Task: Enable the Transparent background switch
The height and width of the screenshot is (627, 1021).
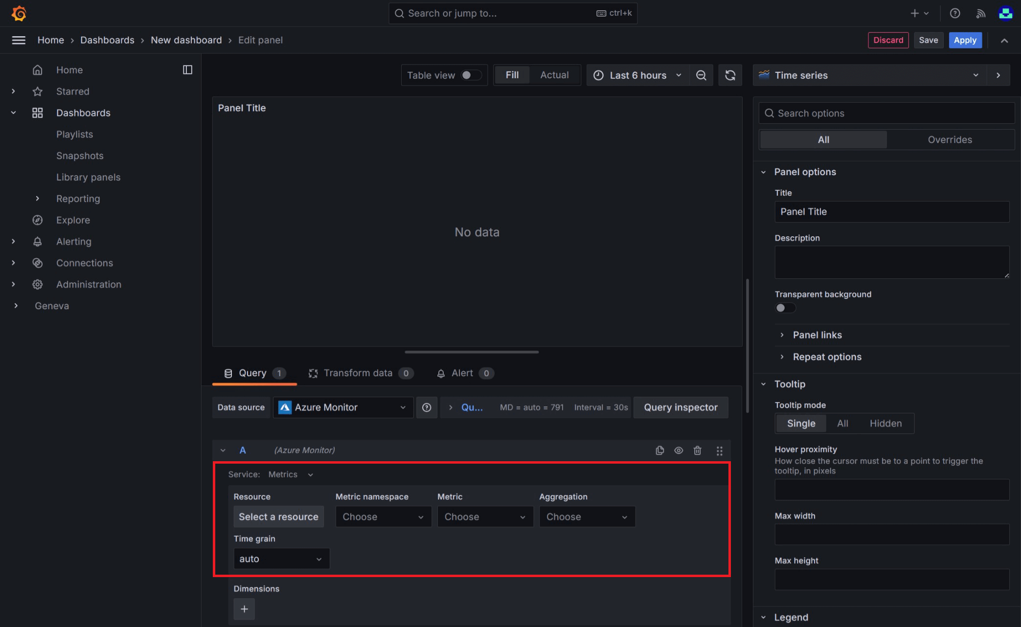Action: (785, 308)
